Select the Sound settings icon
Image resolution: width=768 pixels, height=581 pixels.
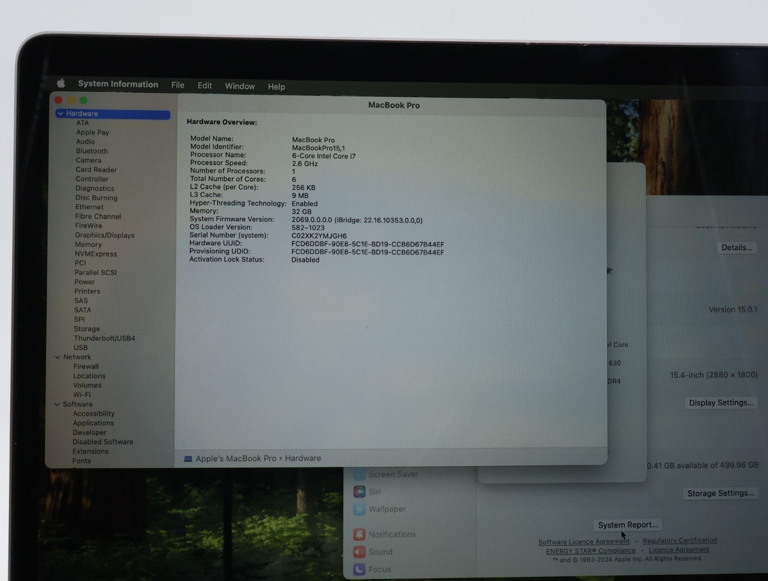(359, 552)
